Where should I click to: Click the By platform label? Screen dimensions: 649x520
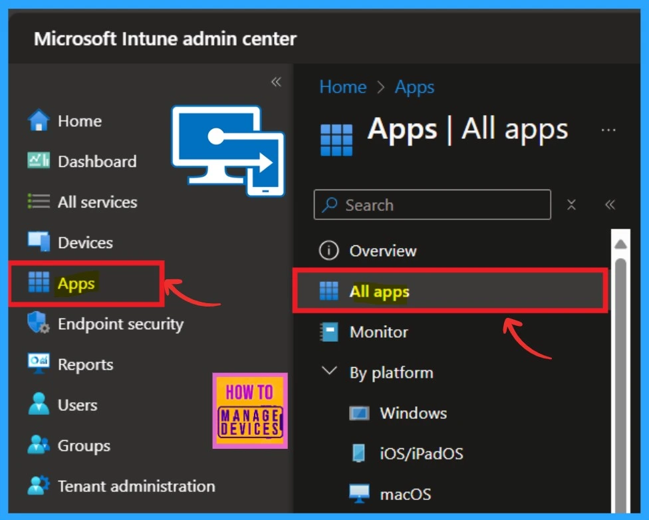(x=392, y=373)
